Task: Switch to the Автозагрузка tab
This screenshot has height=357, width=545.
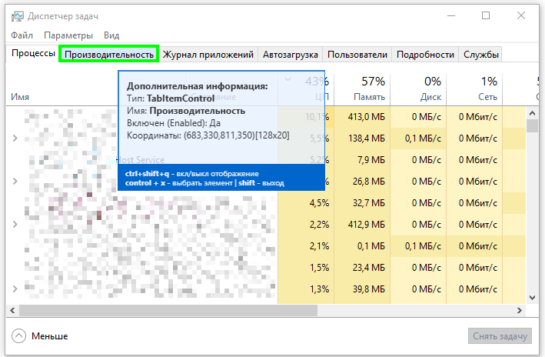Action: coord(290,55)
